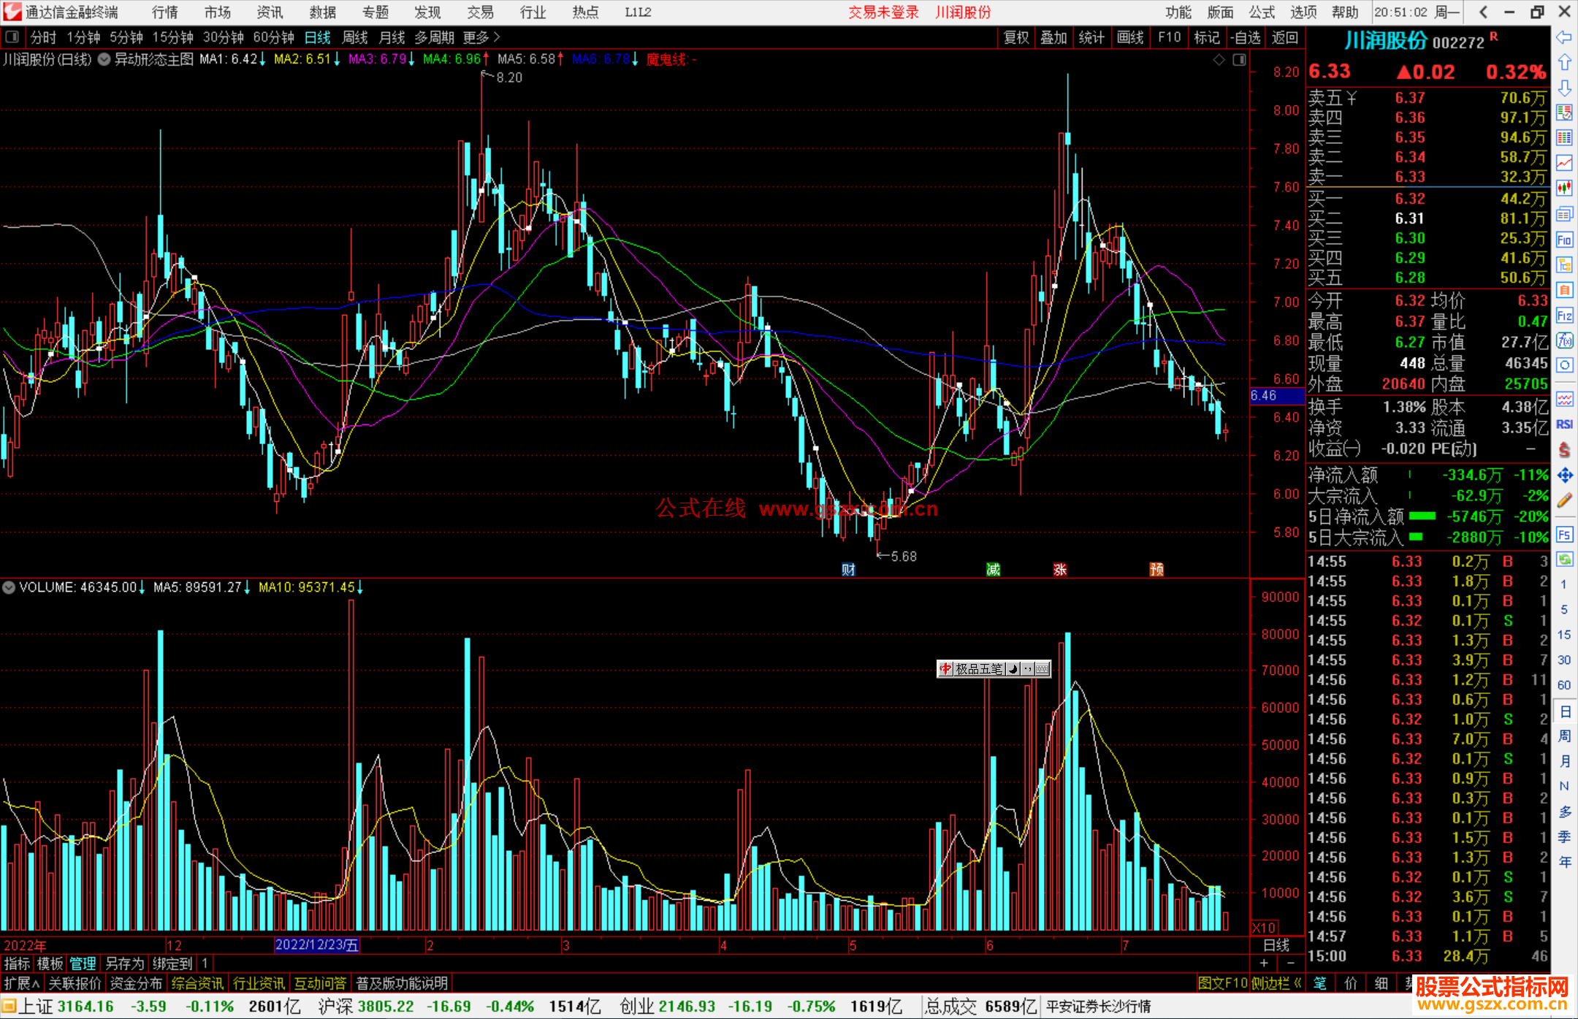Open dropdown beside 川润股份(日线) title
The image size is (1578, 1019).
click(104, 60)
